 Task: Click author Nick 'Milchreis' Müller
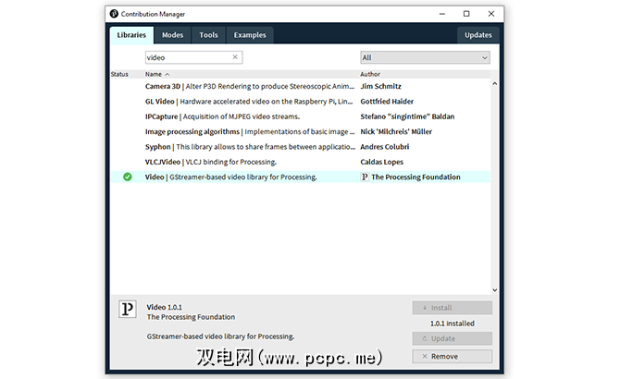tap(396, 131)
